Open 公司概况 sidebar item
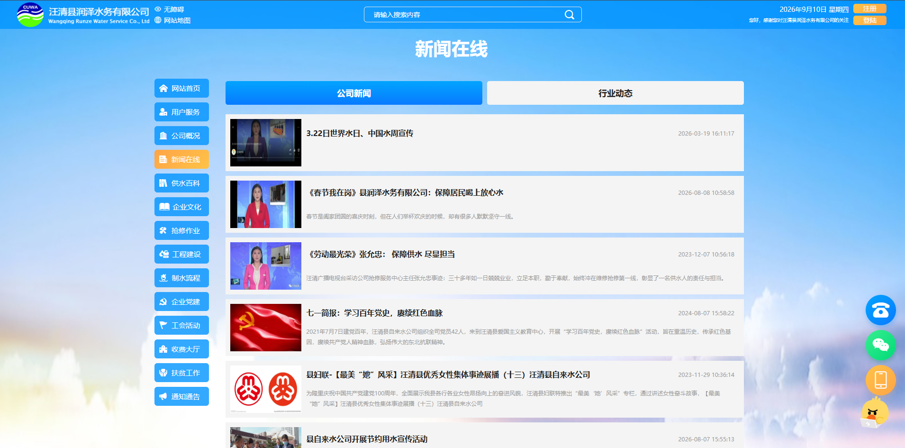Image resolution: width=905 pixels, height=448 pixels. pyautogui.click(x=181, y=136)
